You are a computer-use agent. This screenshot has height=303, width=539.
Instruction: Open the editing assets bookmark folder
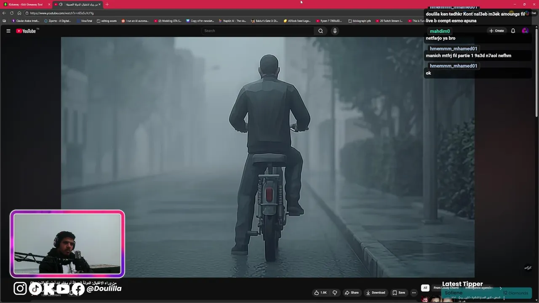click(107, 21)
